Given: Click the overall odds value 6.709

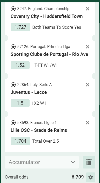Looking at the screenshot, I should tap(78, 177).
